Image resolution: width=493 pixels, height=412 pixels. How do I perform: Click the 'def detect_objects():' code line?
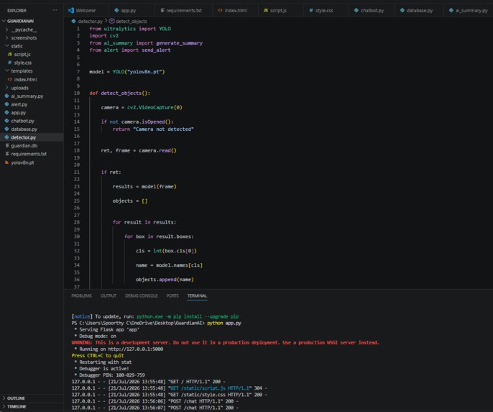(120, 93)
